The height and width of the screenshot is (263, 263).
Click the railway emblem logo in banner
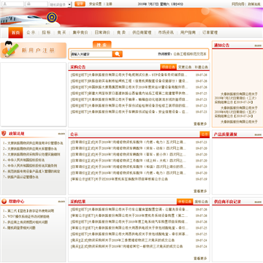52,18
